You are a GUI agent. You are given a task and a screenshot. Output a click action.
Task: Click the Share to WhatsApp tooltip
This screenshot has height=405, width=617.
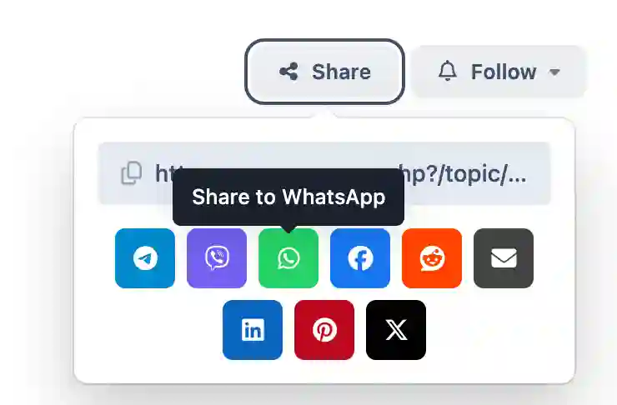point(288,197)
